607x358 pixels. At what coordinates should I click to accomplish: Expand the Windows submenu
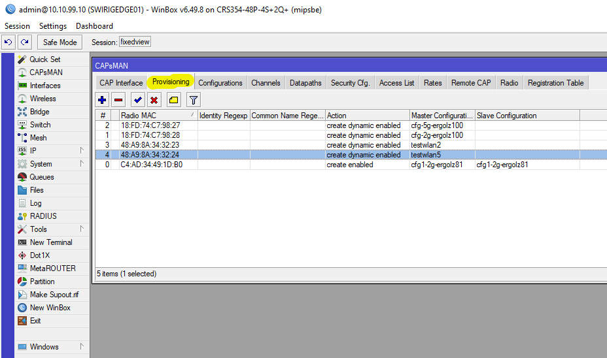pyautogui.click(x=51, y=347)
